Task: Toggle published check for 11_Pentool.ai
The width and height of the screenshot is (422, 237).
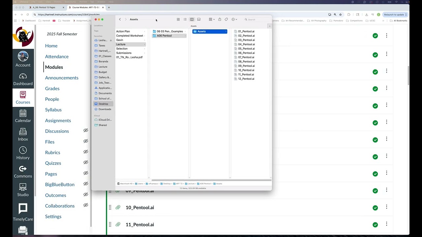Action: [375, 225]
